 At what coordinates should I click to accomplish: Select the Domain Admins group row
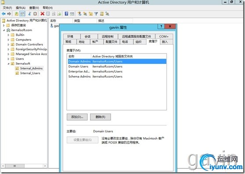coord(117,61)
